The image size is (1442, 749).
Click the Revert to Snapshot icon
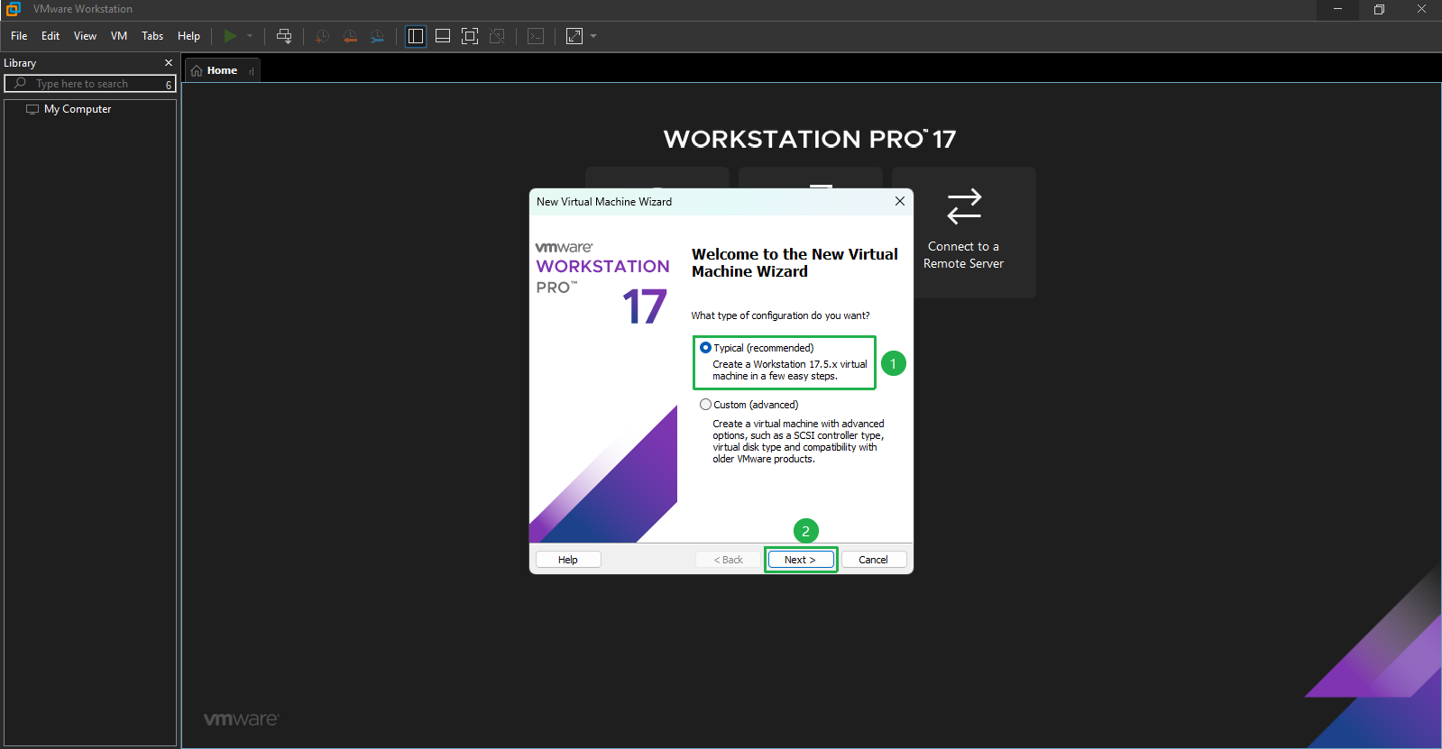(350, 36)
